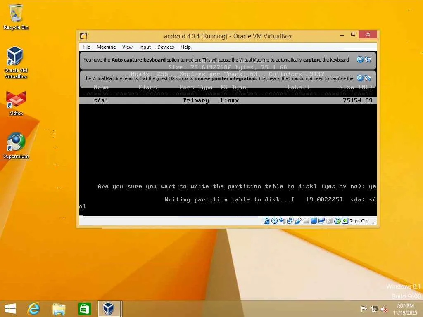Screen dimensions: 423x317
Task: Open the network adapters indicator icon
Action: [x=290, y=221]
